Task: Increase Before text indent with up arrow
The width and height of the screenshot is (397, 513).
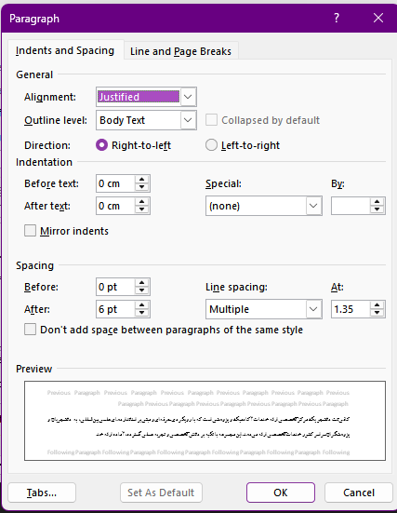Action: [142, 180]
